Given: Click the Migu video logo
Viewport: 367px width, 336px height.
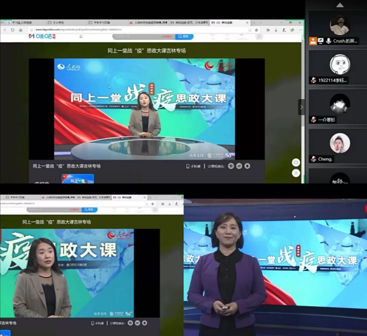Looking at the screenshot, I should pos(41,36).
